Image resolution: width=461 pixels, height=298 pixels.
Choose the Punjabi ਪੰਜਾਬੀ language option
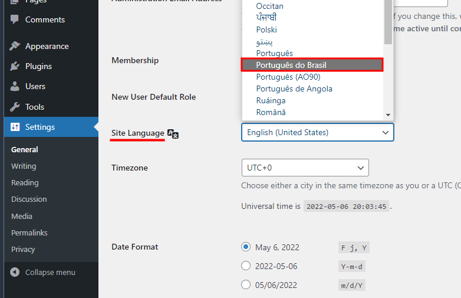312,18
